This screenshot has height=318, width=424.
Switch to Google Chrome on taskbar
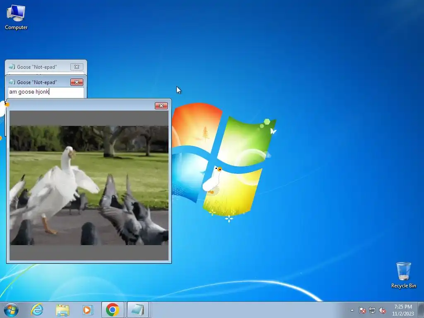[113, 310]
